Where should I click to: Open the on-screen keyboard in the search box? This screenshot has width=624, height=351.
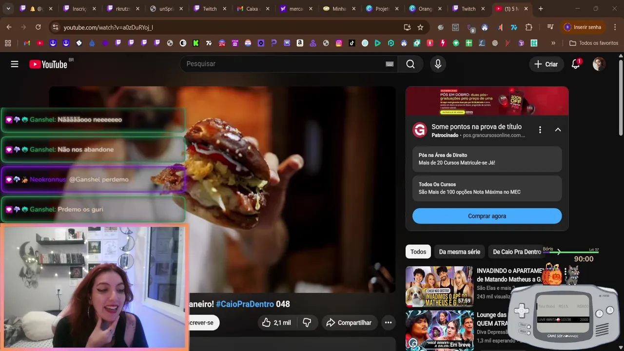pyautogui.click(x=390, y=64)
